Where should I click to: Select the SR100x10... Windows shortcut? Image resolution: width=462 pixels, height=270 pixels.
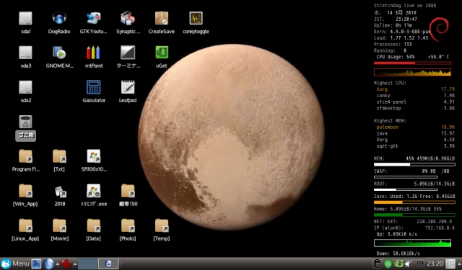click(93, 156)
